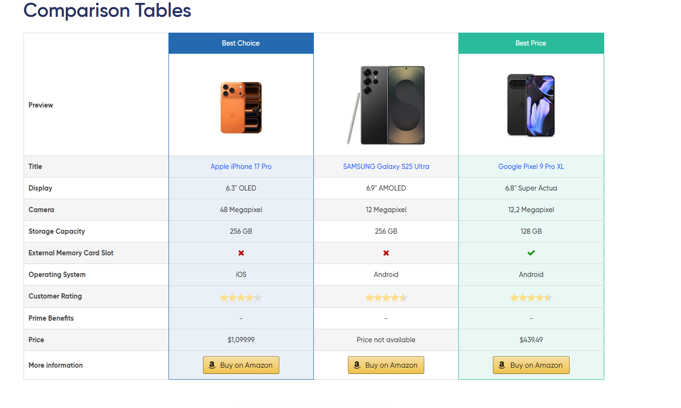Buy the iPhone 17 Pro on Amazon
This screenshot has width=681, height=408.
pyautogui.click(x=241, y=365)
